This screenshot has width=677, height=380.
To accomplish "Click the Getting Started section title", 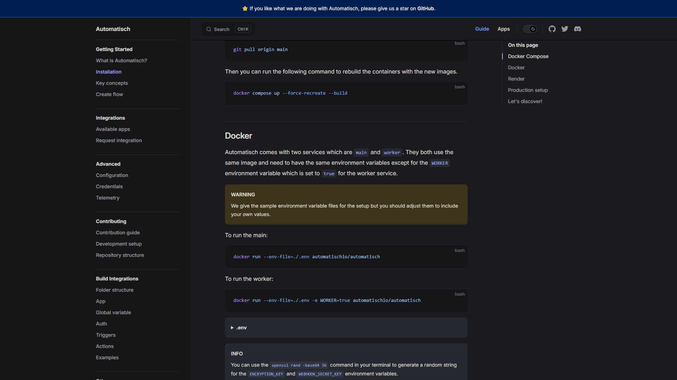I will (x=114, y=49).
